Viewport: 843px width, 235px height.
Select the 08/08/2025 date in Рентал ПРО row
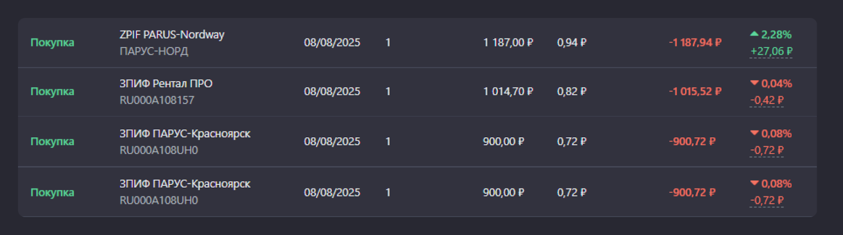coord(332,91)
